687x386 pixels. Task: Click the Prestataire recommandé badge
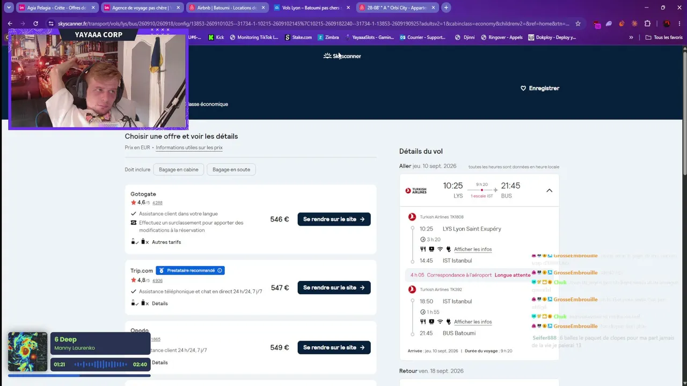pyautogui.click(x=190, y=271)
